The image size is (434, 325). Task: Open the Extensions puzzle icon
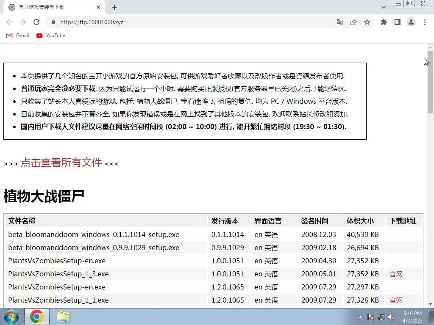pos(384,22)
